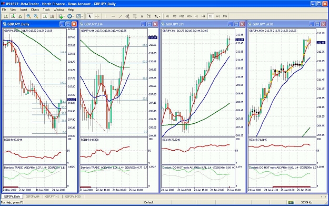
Task: Click the chart tabs scroll-right arrow
Action: (325, 197)
